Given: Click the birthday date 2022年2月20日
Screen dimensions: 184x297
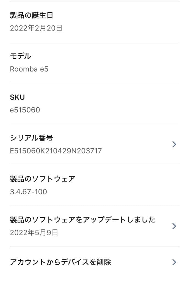Looking at the screenshot, I should point(36,28).
